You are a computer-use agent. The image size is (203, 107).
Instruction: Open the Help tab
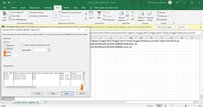(83, 8)
